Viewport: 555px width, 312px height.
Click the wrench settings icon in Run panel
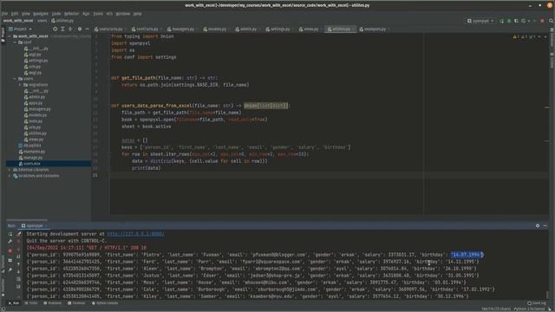(10, 241)
